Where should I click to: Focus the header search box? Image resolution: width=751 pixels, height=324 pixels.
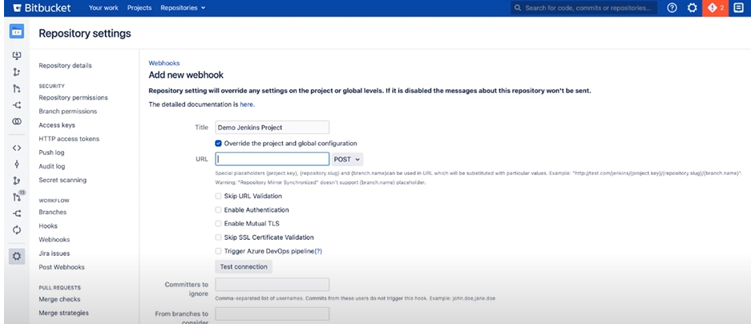click(x=583, y=8)
